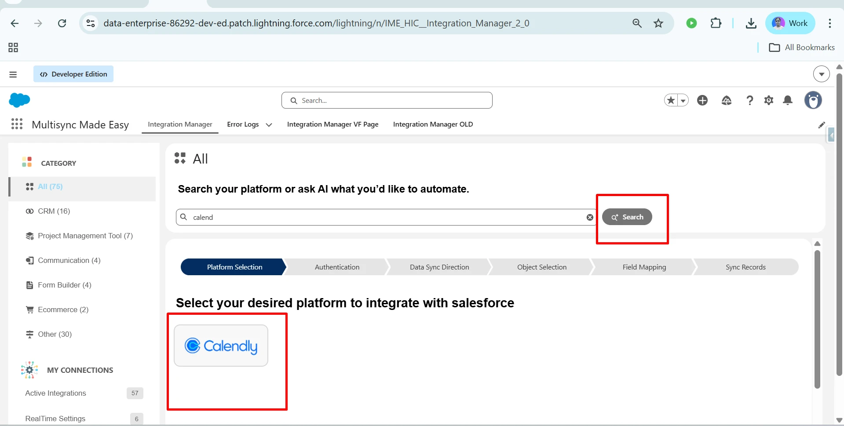The width and height of the screenshot is (844, 426).
Task: Click the page vertical scrollbar
Action: (839, 224)
